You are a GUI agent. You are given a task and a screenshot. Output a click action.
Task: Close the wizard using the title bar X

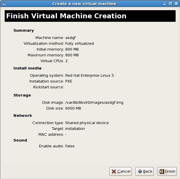(176, 3)
